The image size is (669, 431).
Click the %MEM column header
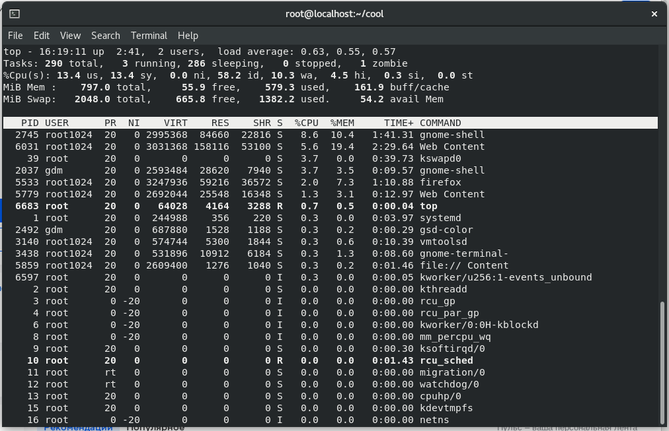pos(342,123)
